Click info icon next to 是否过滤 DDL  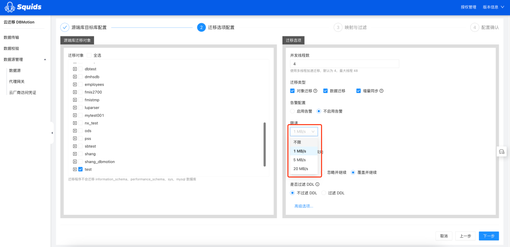317,184
